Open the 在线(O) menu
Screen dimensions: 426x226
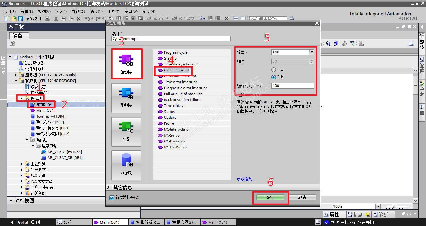click(x=78, y=12)
